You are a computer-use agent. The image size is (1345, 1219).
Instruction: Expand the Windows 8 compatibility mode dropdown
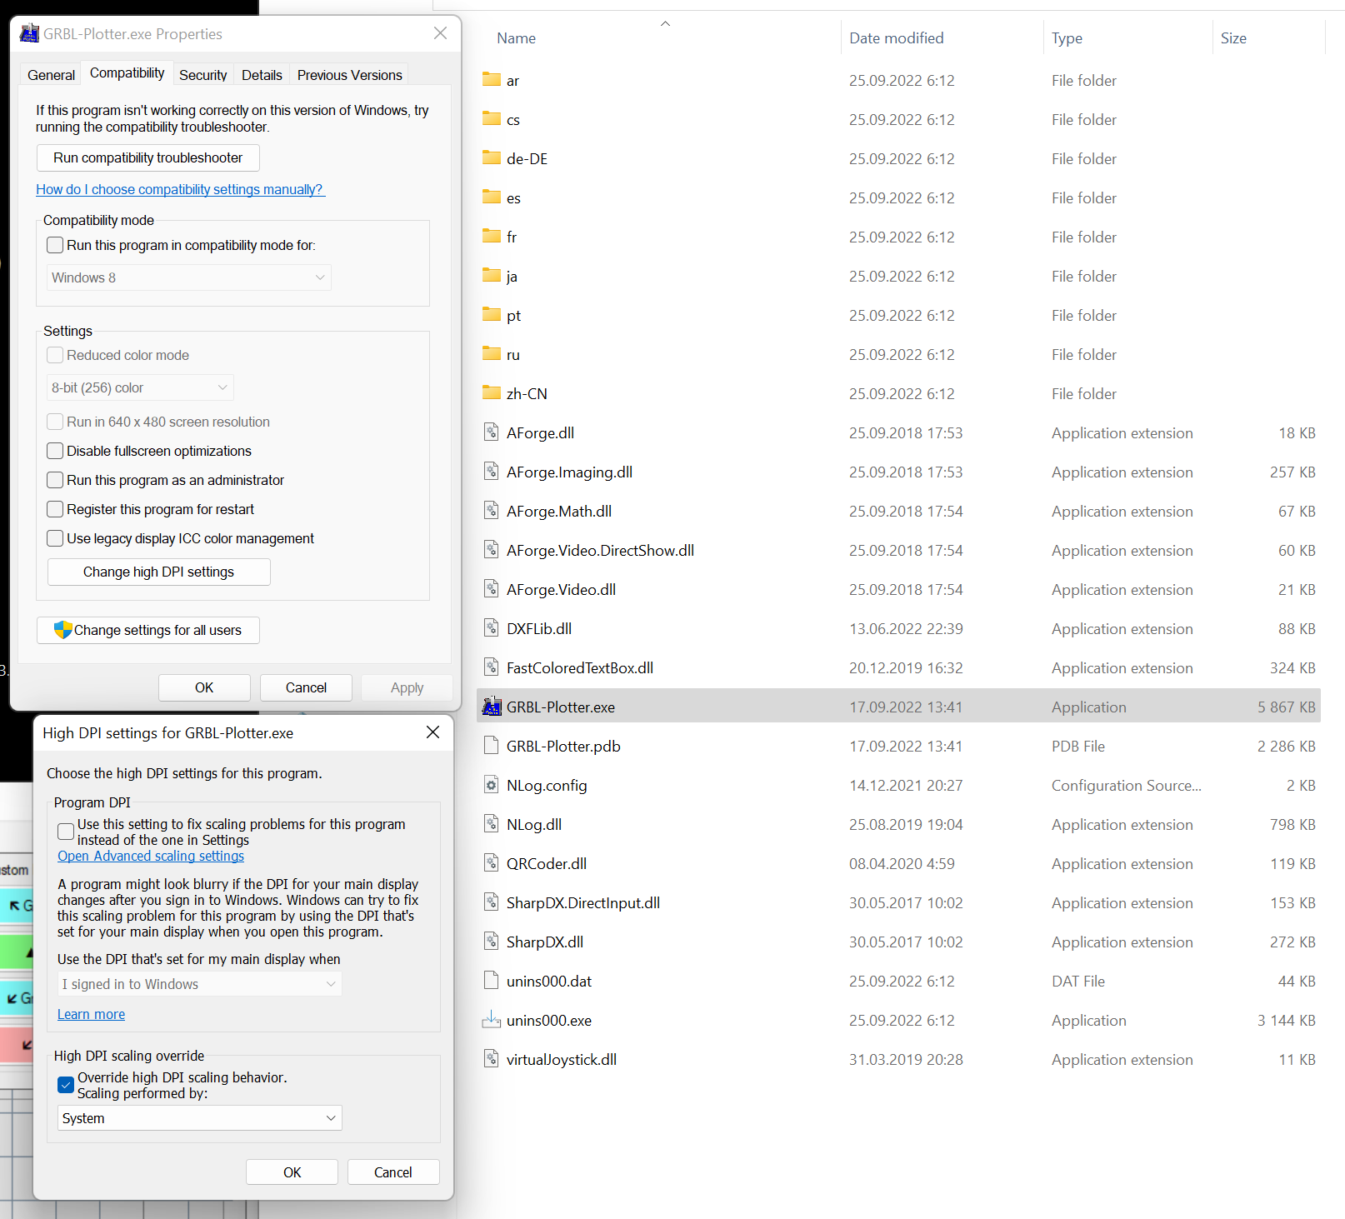189,277
